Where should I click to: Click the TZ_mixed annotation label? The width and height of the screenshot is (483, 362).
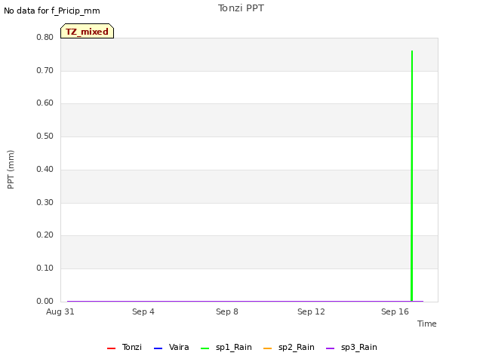(88, 31)
